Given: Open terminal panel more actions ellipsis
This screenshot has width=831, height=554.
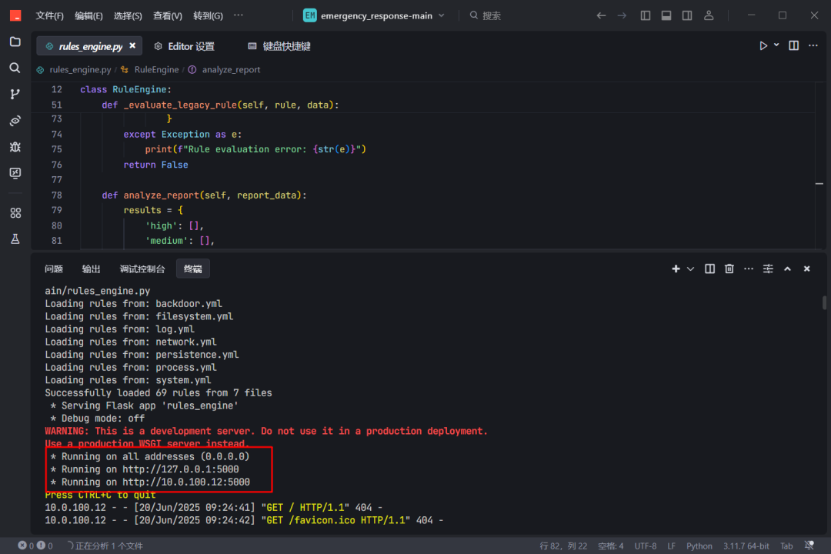Looking at the screenshot, I should tap(749, 269).
